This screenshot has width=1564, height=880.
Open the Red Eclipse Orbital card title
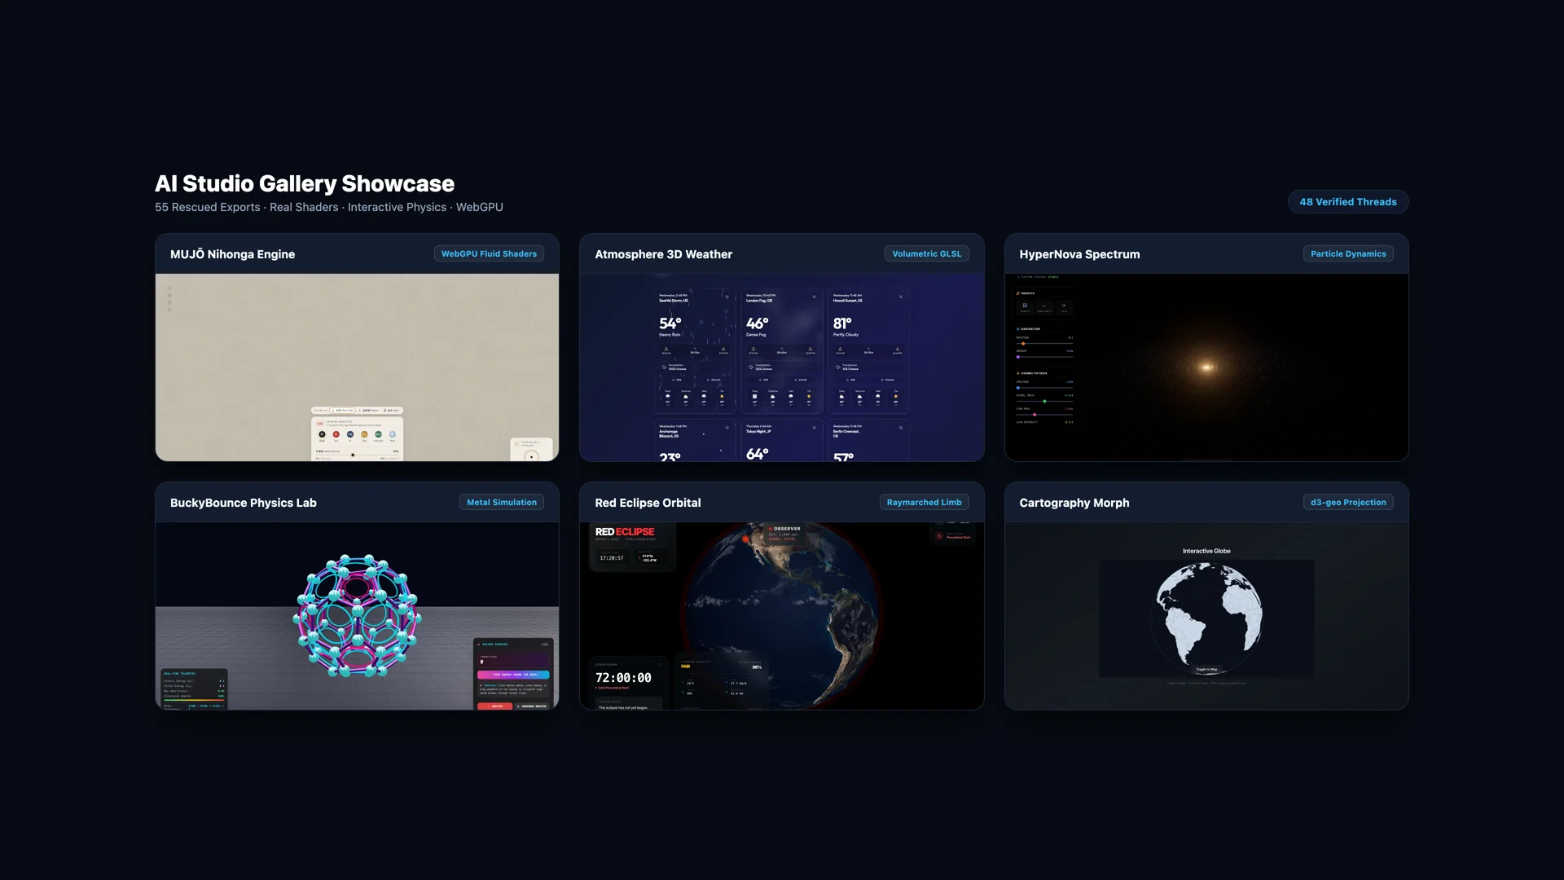(x=648, y=503)
